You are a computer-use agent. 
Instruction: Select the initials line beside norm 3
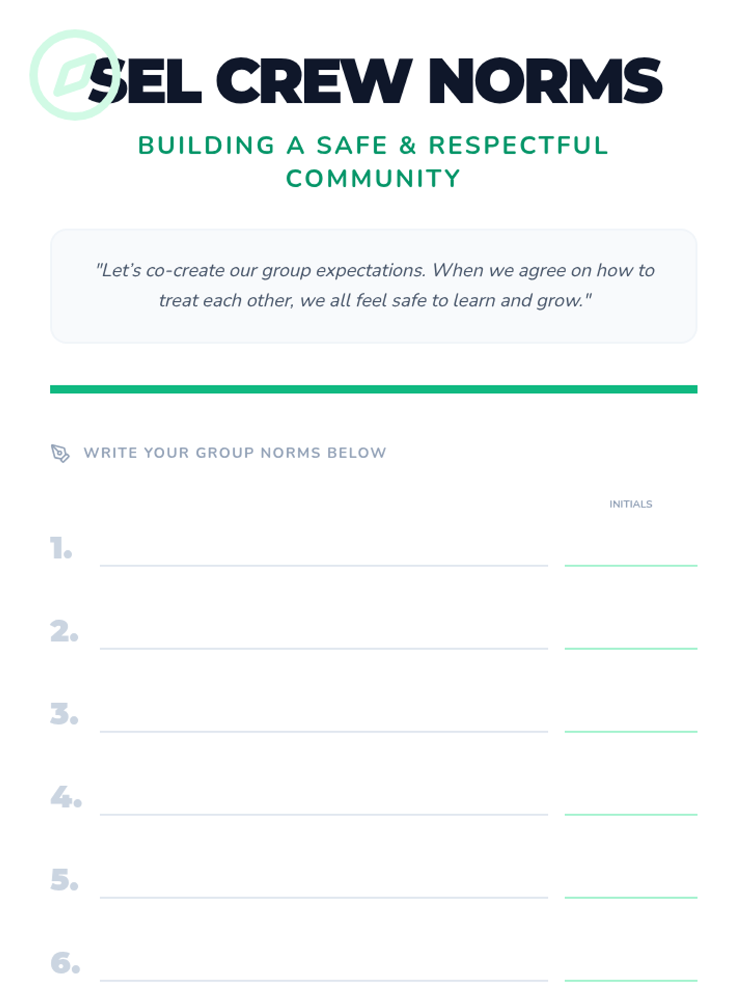[631, 729]
